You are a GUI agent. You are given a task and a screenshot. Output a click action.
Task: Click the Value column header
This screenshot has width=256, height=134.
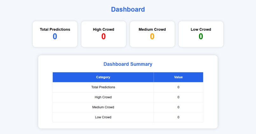(x=179, y=77)
